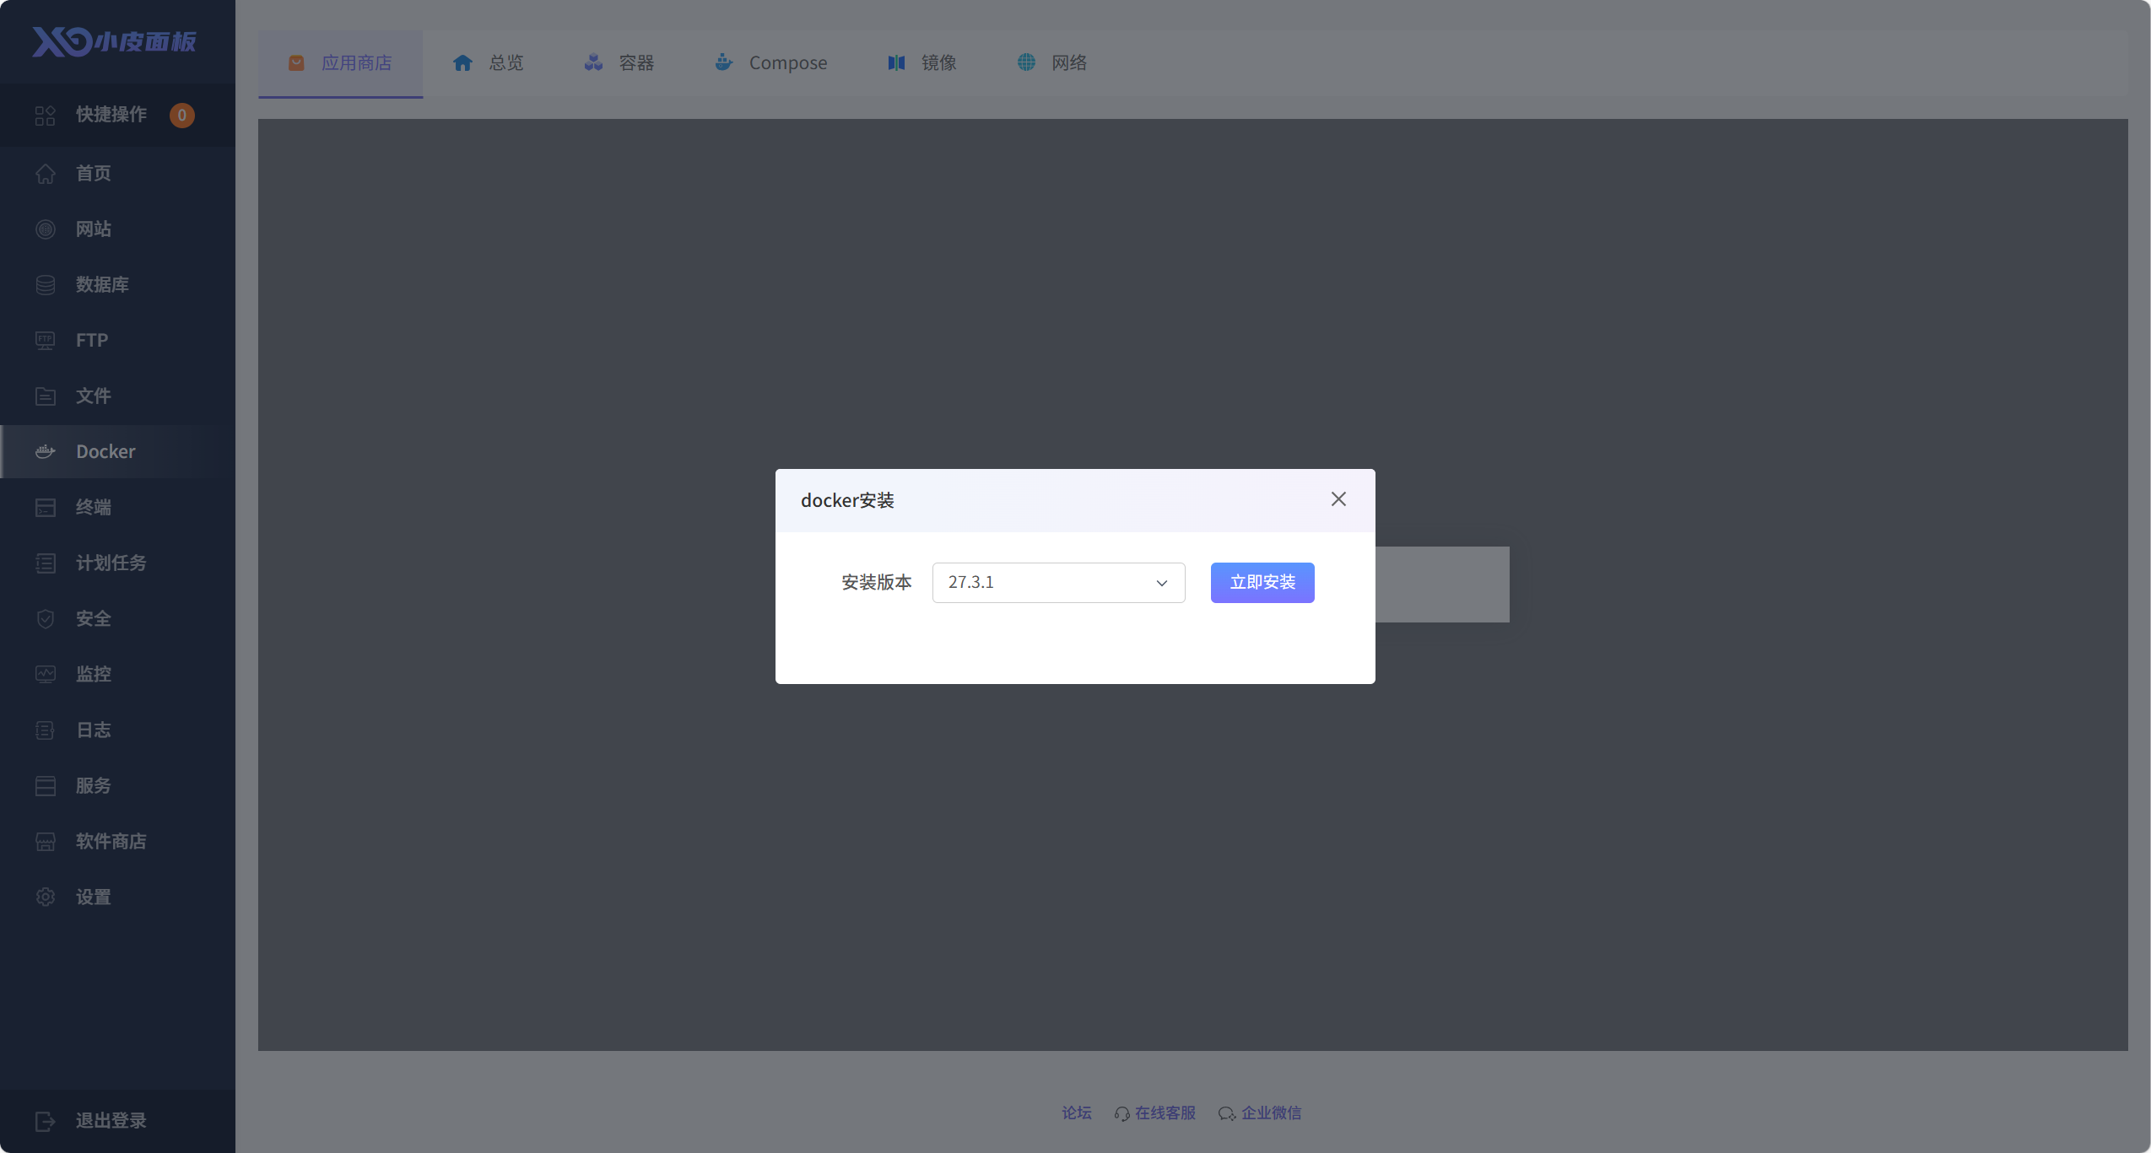Click the software store icon
Viewport: 2151px width, 1153px height.
click(46, 841)
